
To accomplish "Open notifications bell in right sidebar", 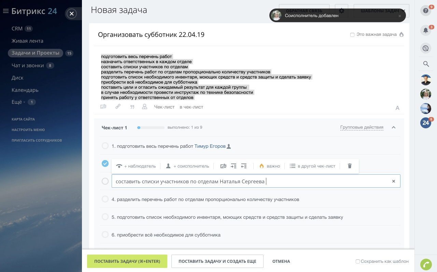I will (426, 30).
